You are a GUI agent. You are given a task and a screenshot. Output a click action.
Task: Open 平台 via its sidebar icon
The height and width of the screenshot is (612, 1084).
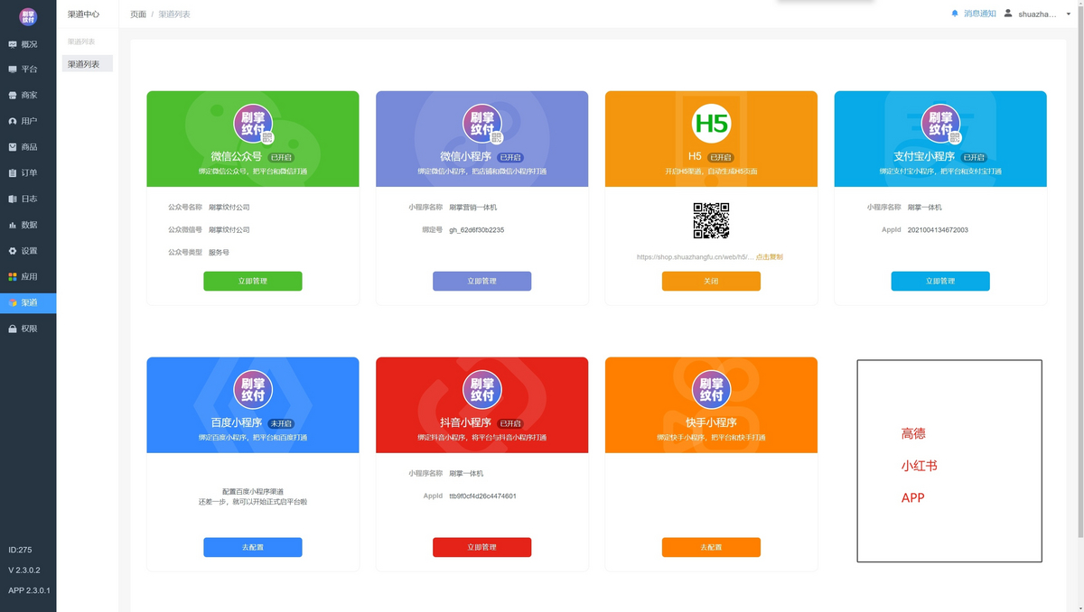tap(13, 69)
